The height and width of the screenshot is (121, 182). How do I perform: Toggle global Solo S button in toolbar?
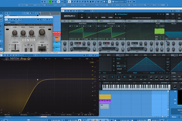45,2
